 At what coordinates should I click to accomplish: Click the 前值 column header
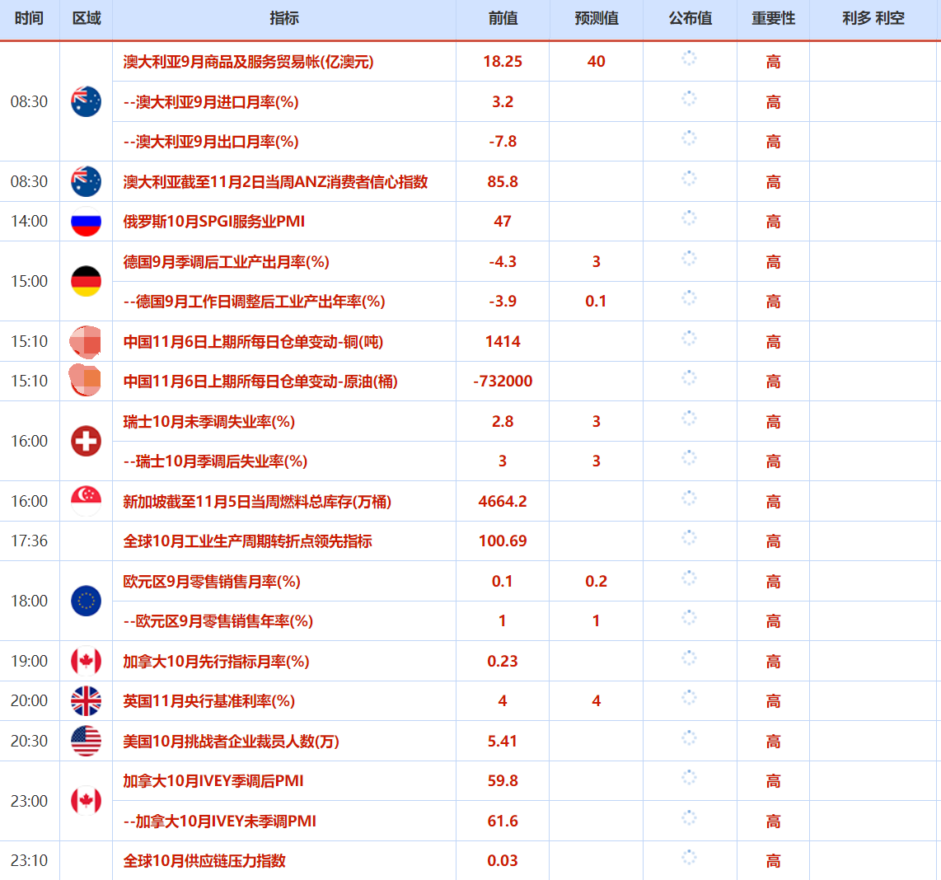pyautogui.click(x=503, y=19)
